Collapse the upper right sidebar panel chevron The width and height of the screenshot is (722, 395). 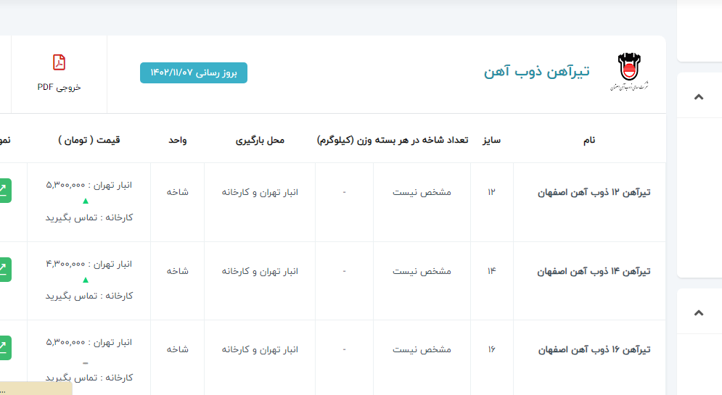698,97
